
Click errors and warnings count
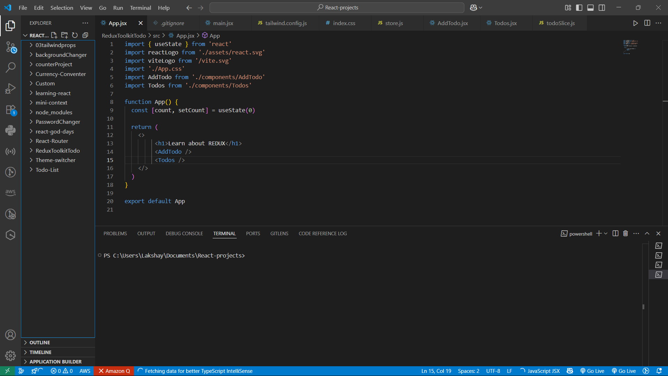click(x=62, y=371)
